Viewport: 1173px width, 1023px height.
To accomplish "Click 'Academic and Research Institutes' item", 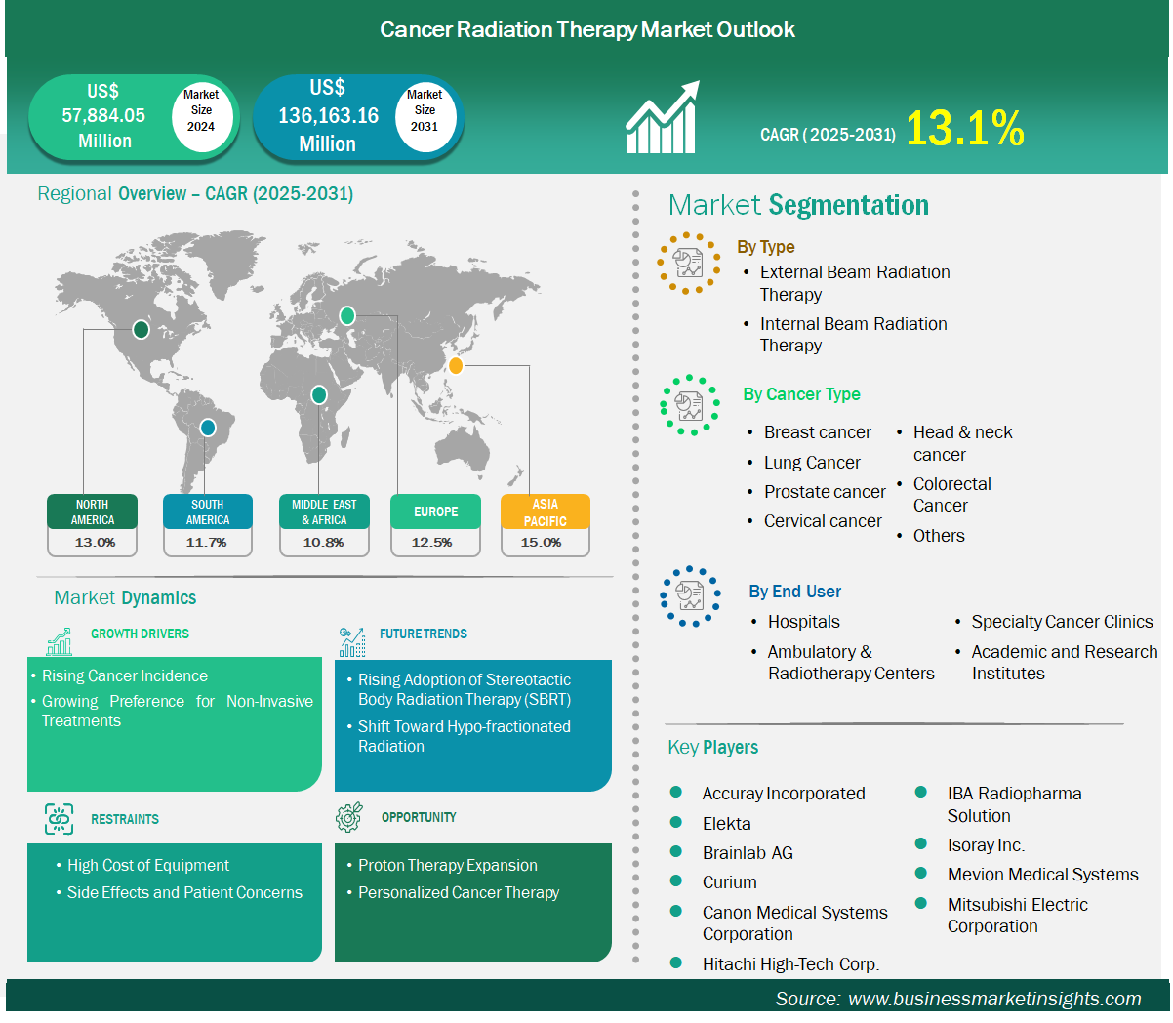I will (1065, 662).
